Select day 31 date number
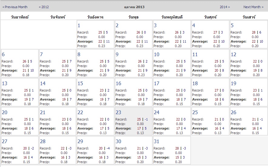Image resolution: width=268 pixels, height=167 pixels. tap(156, 141)
